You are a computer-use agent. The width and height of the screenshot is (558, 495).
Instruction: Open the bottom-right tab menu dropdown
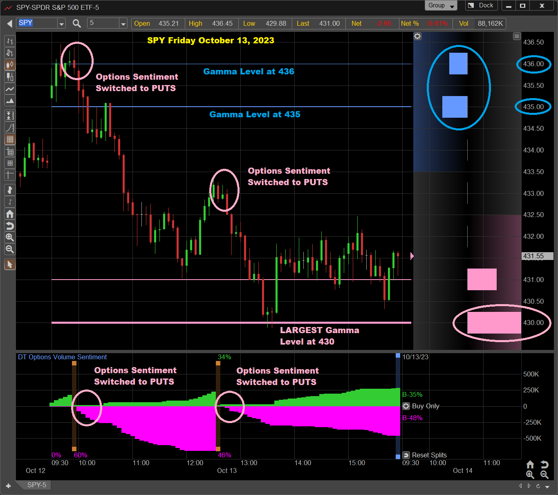[547, 487]
